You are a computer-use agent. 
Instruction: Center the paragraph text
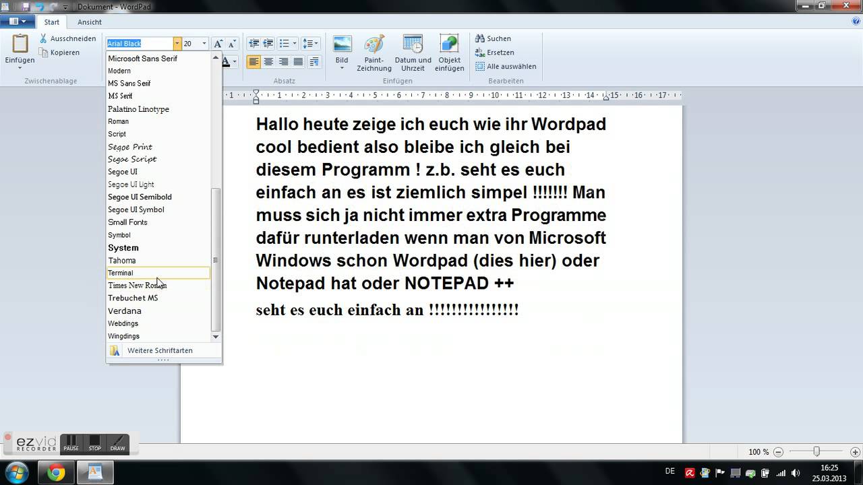click(268, 62)
